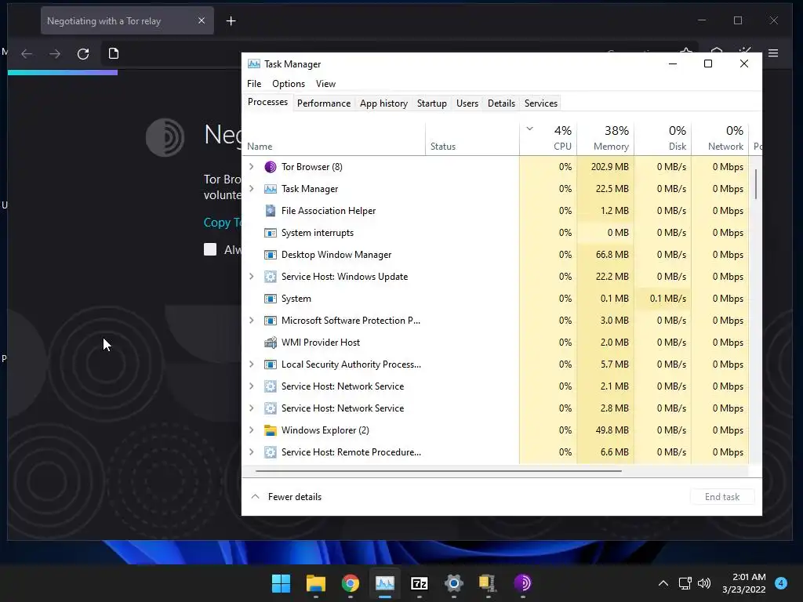
Task: Switch to the Performance tab
Action: pyautogui.click(x=324, y=103)
